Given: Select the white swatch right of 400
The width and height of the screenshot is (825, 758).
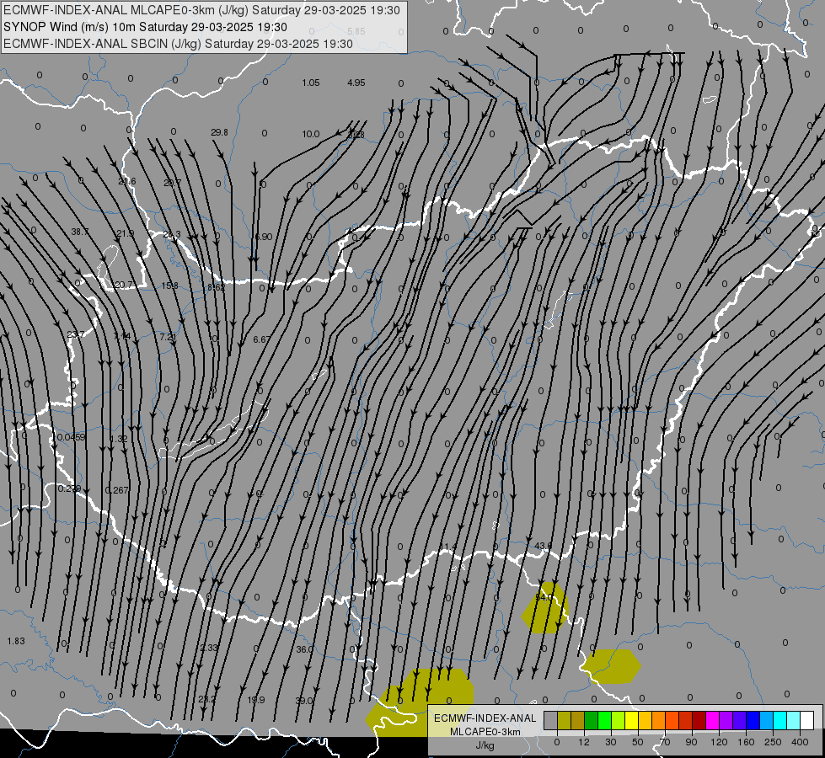Looking at the screenshot, I should [x=807, y=720].
